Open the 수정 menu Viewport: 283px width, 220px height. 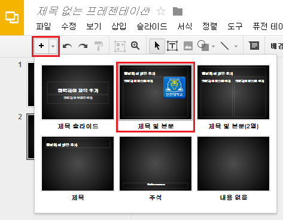(x=69, y=26)
